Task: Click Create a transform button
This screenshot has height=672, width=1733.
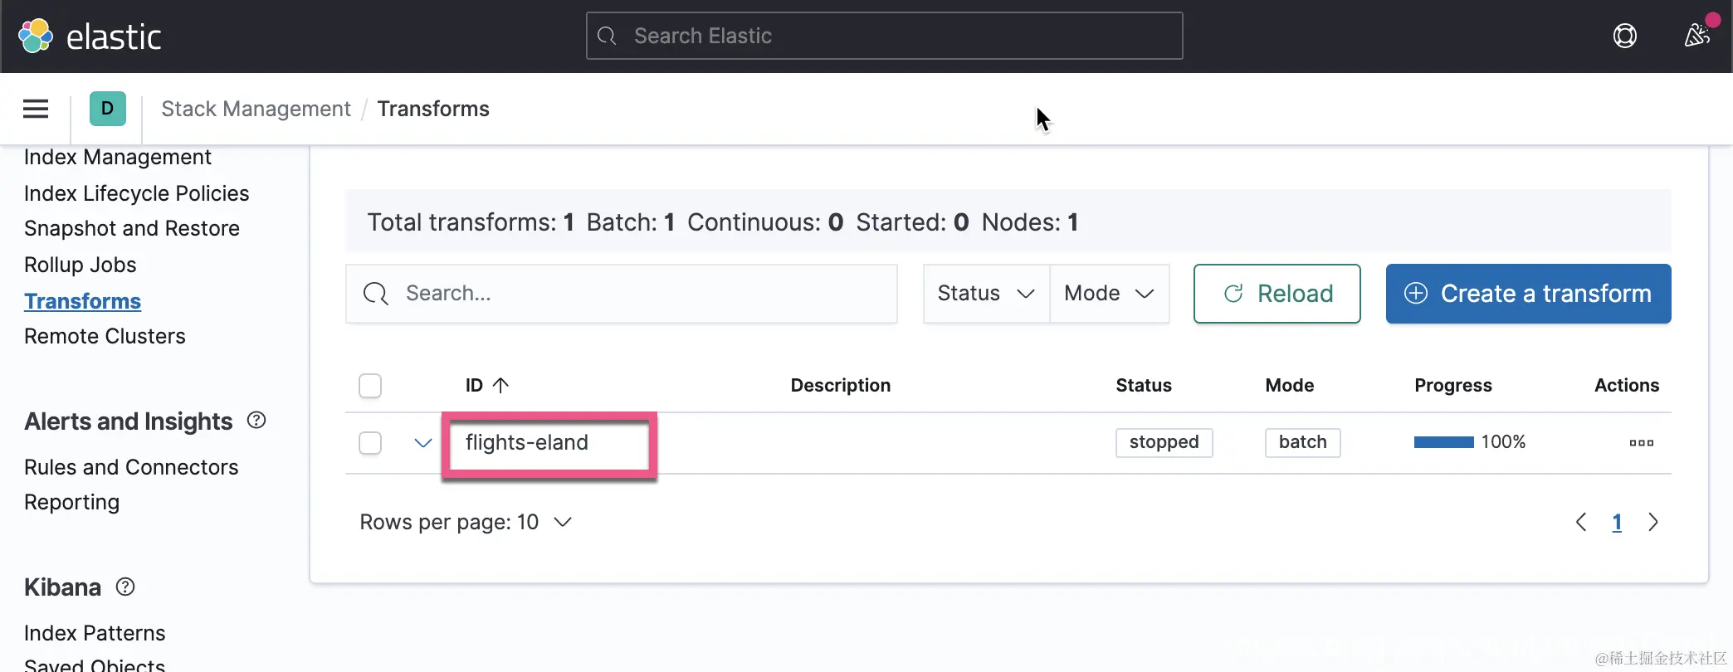Action: coord(1528,294)
